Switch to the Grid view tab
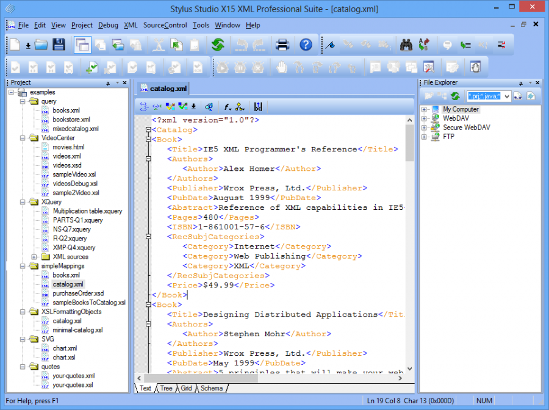Screen dimensions: 549x410 pos(186,388)
